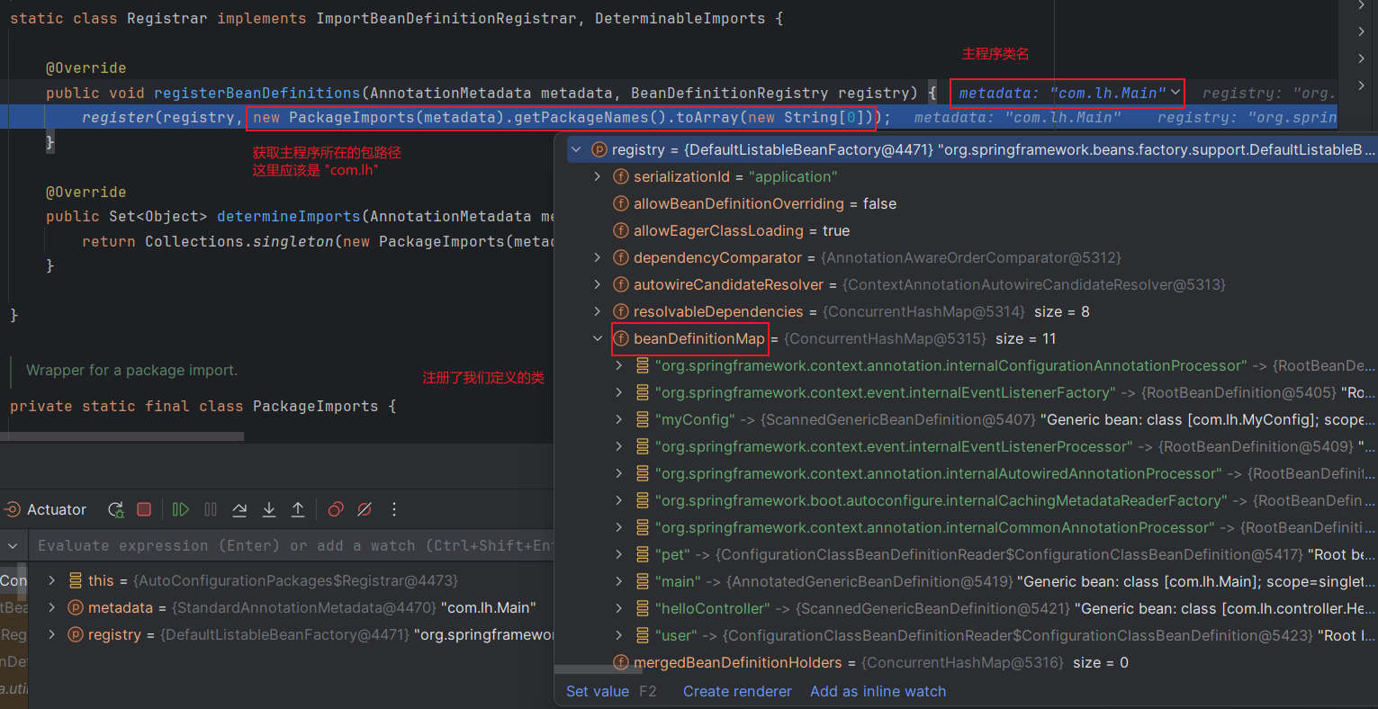Expand the serializationId field
Screen dimensions: 1378x709
(x=597, y=176)
